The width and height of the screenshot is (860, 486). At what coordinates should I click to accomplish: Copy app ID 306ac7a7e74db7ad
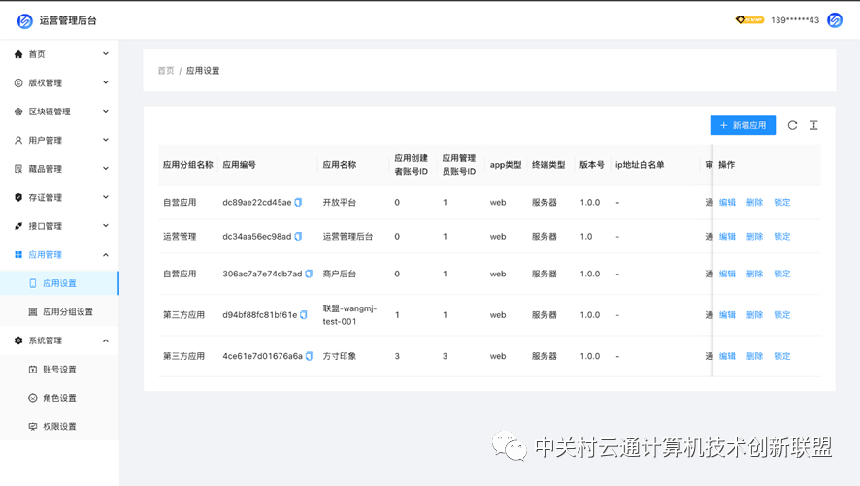tap(309, 275)
